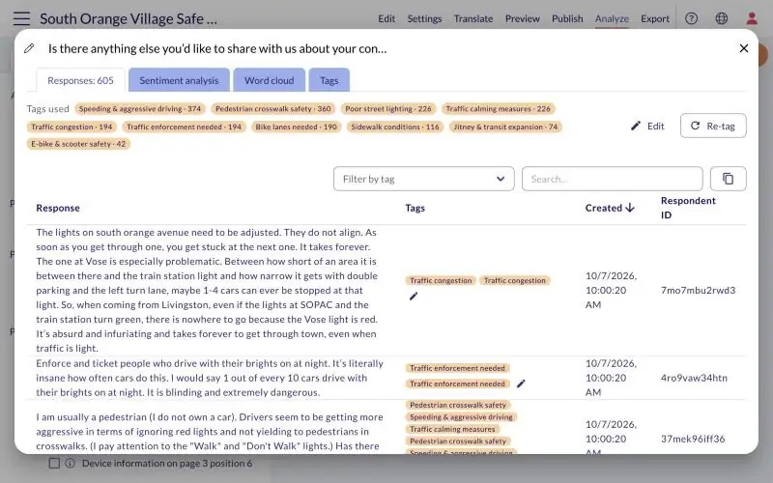Edit tags of the Traffic enforcement response
This screenshot has height=483, width=773.
point(521,384)
